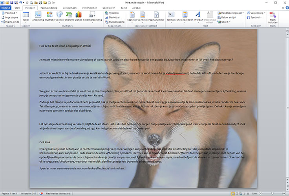Open the Bestand menu tab
This screenshot has height=196, width=289.
(x=6, y=7)
